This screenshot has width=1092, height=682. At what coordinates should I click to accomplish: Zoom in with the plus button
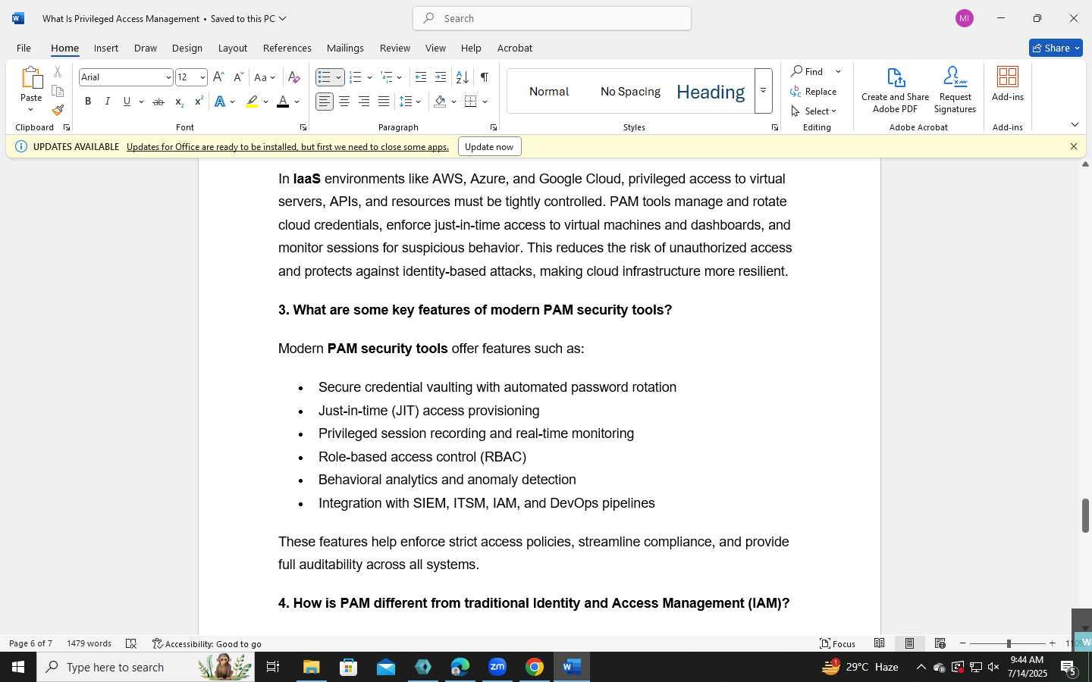(1052, 643)
